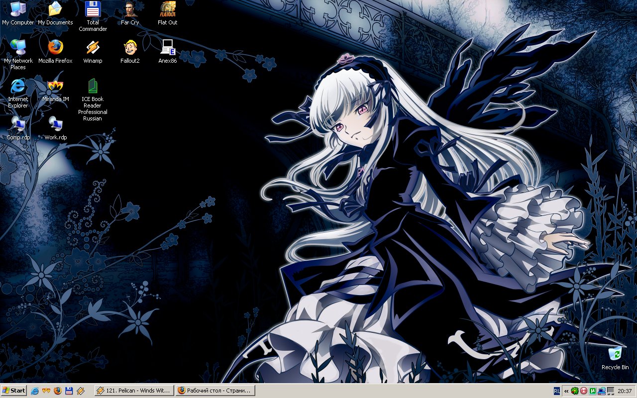637x398 pixels.
Task: Launch Far Cry from the desktop
Action: coord(130,10)
